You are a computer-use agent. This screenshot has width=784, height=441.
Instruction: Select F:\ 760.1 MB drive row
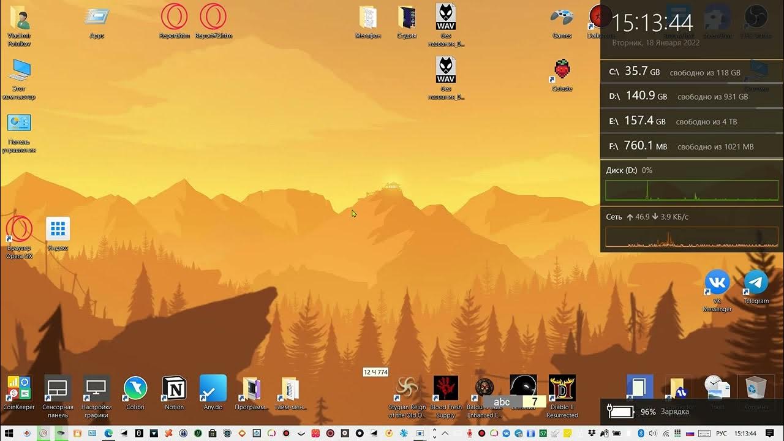pos(692,146)
